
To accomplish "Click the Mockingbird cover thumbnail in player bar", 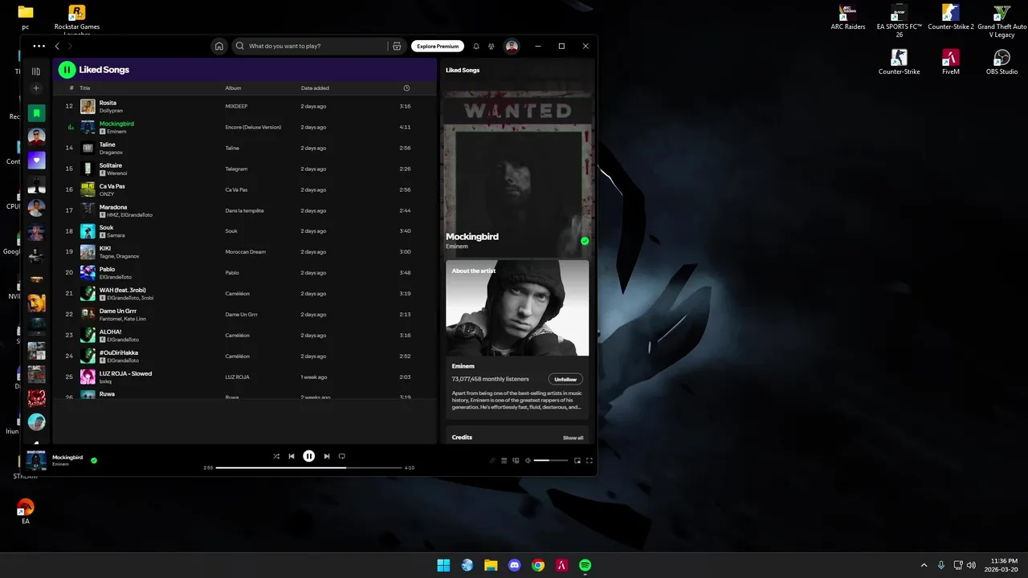I will (x=36, y=460).
